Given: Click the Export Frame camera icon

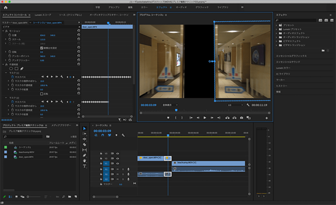Looking at the screenshot, I should [242, 118].
